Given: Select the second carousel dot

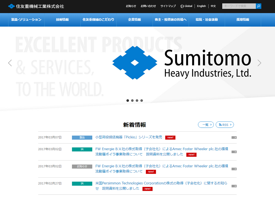Looking at the screenshot, I should click(x=132, y=100).
